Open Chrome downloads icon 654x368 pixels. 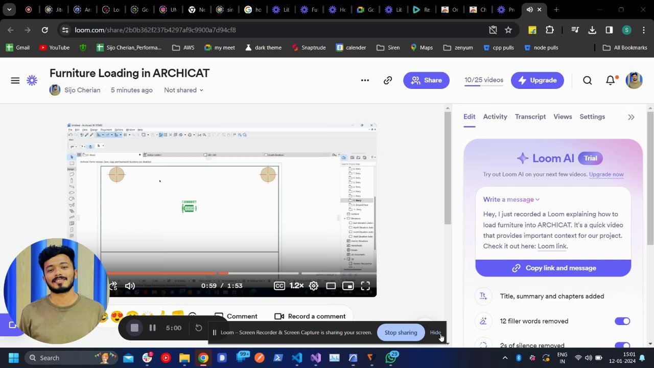592,30
